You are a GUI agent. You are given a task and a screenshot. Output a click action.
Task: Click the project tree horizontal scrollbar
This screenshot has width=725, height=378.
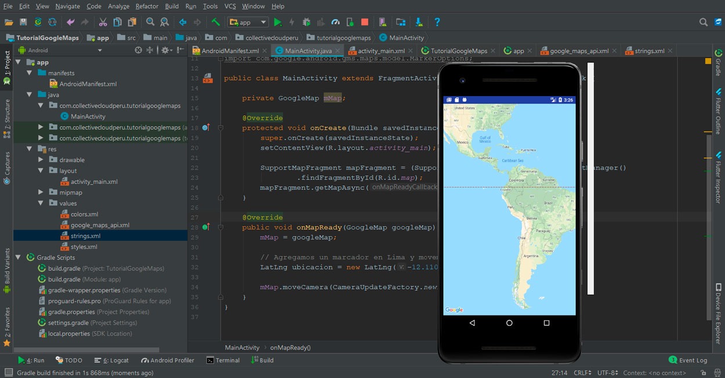[87, 350]
